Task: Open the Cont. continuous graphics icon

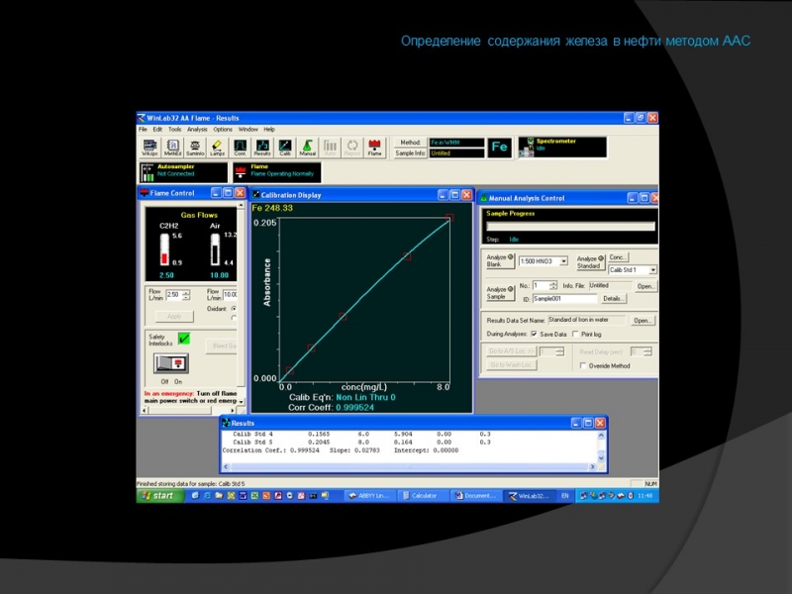Action: coord(240,148)
